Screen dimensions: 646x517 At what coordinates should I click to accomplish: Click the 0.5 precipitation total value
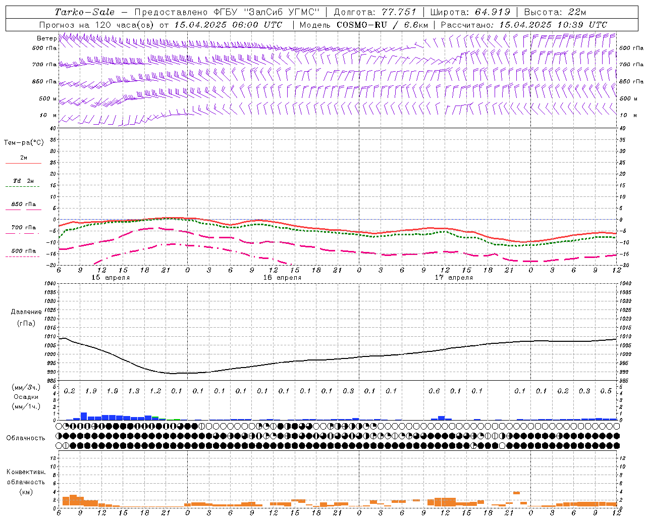(606, 391)
